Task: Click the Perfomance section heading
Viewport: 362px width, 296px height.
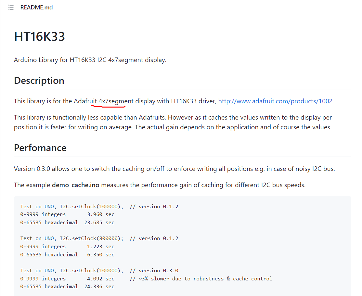Action: [40, 148]
